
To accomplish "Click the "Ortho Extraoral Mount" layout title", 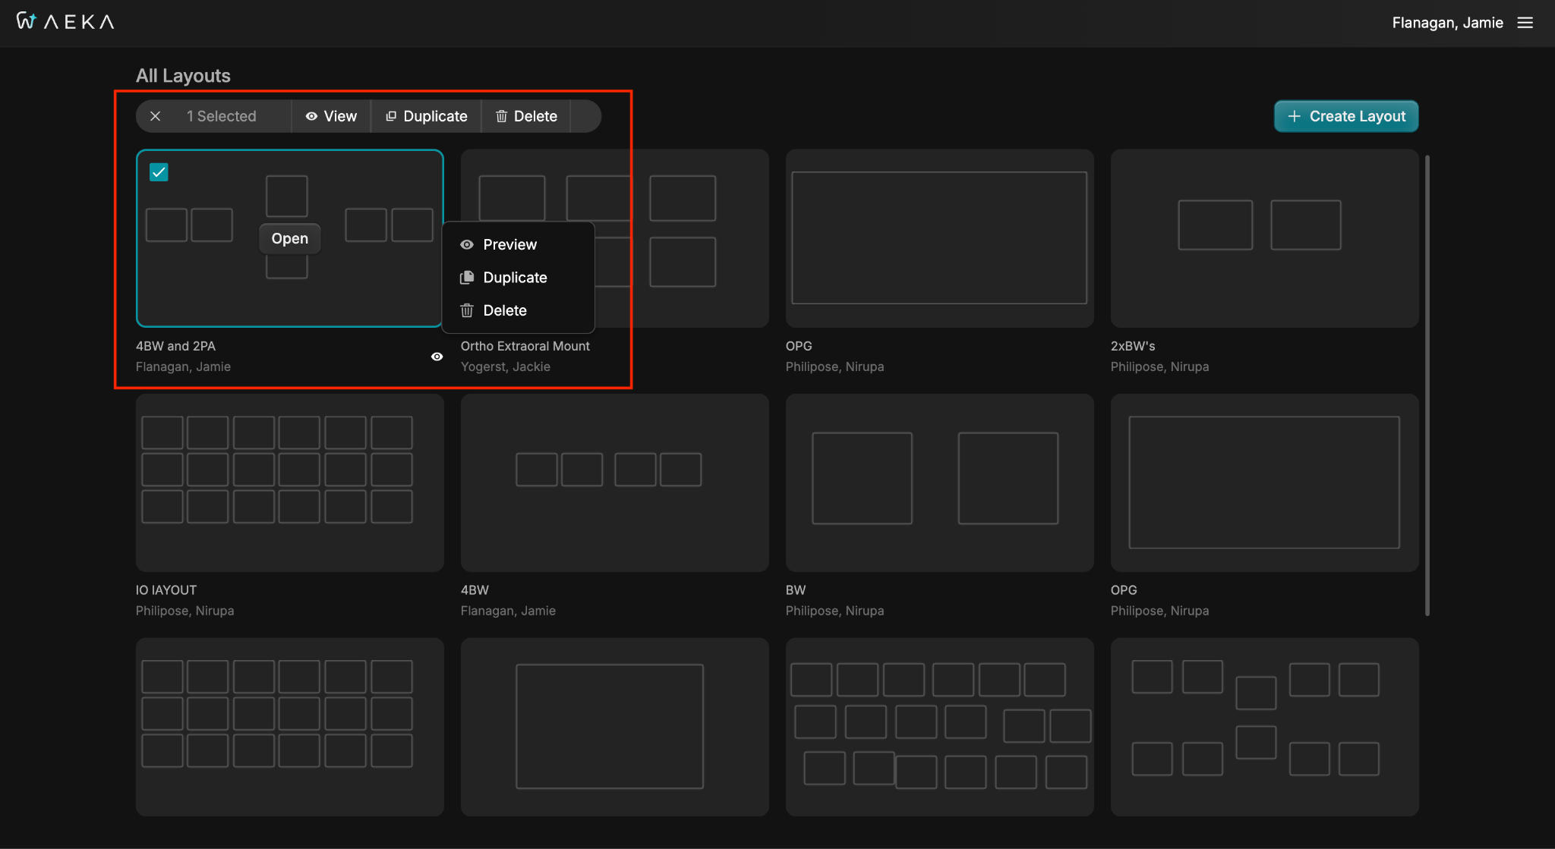I will point(525,346).
